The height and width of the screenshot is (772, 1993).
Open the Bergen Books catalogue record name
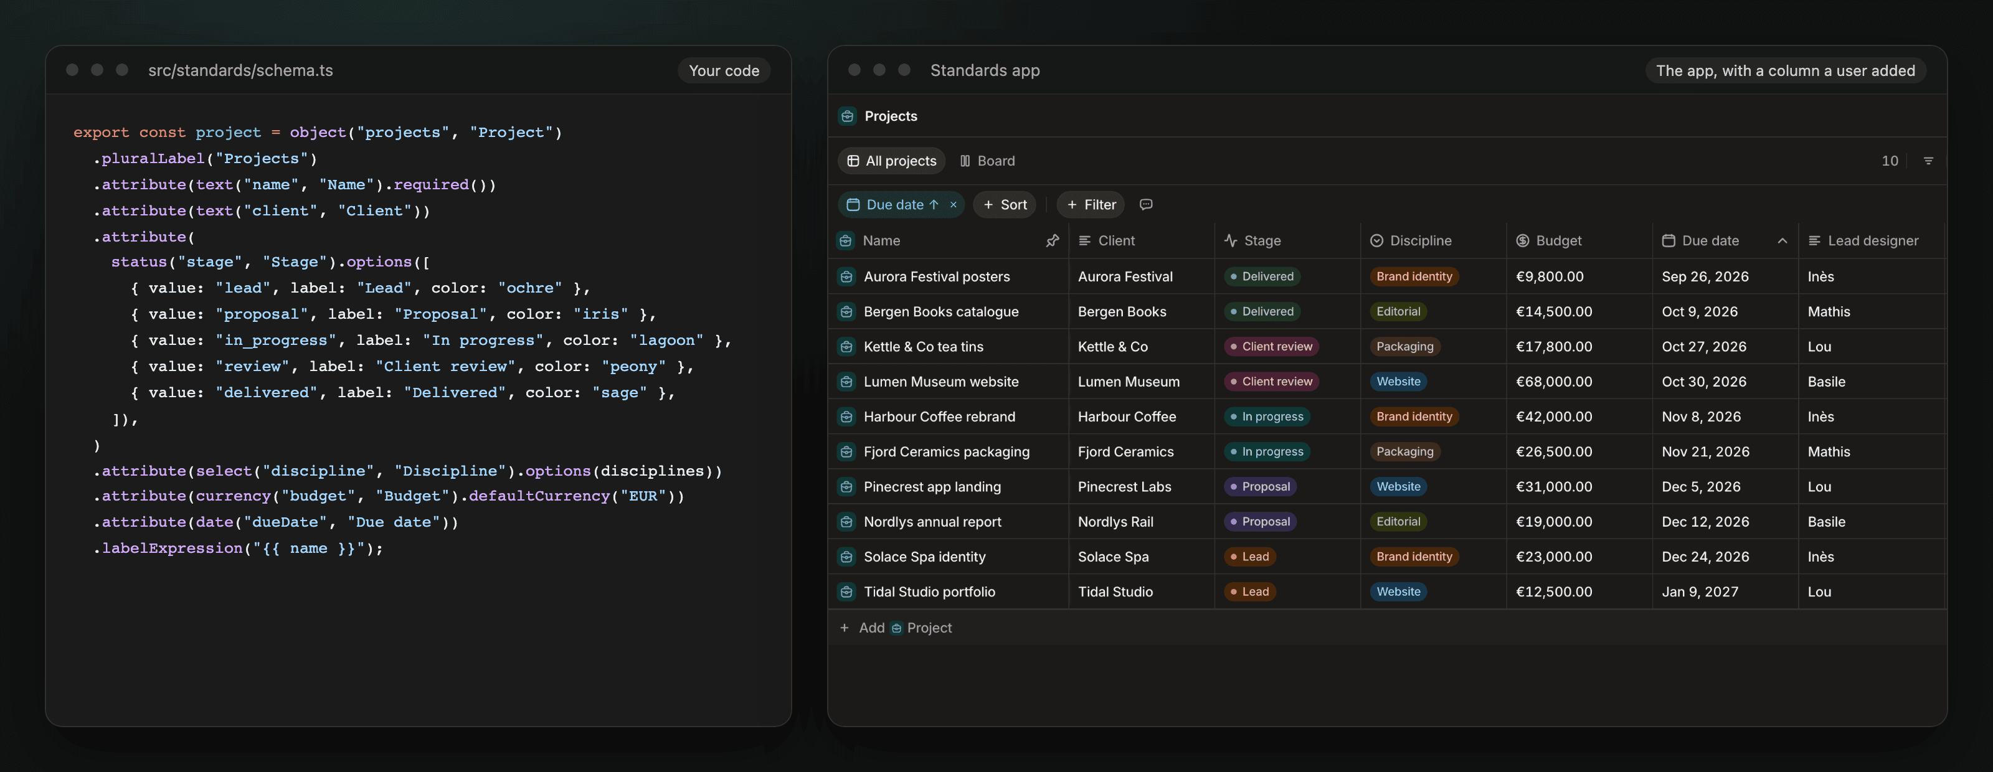pos(941,312)
